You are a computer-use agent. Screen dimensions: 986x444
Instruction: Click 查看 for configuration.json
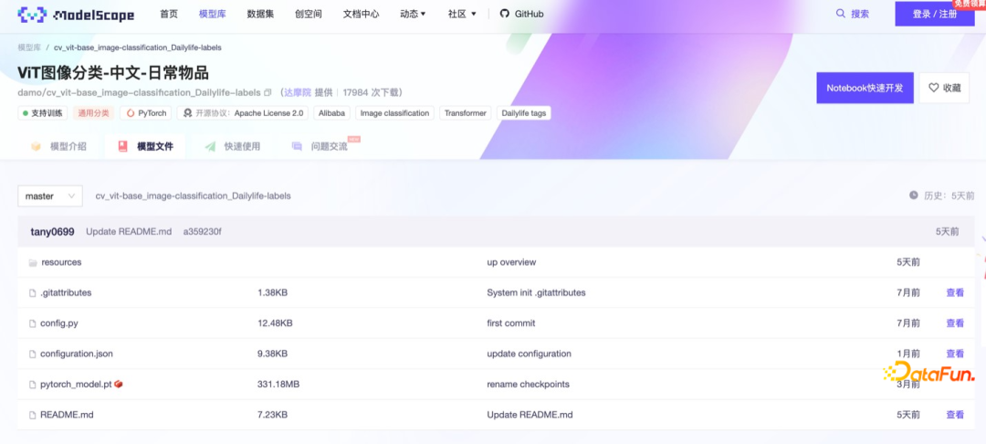click(x=955, y=354)
